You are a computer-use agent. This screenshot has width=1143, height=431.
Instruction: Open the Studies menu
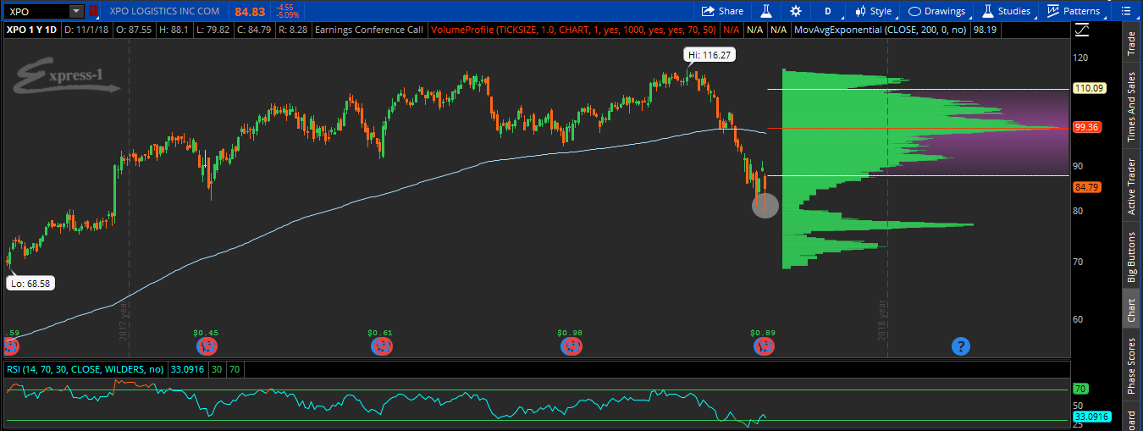click(x=1007, y=11)
